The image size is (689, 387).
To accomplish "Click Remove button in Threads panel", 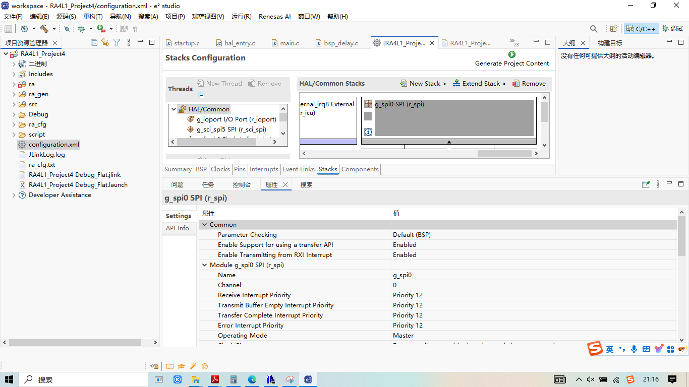I will (x=265, y=84).
